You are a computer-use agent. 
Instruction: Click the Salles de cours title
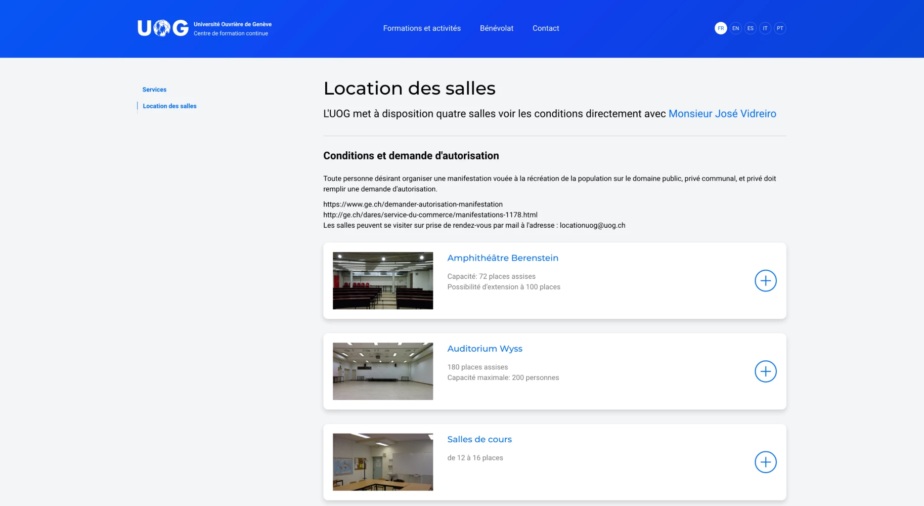tap(479, 439)
